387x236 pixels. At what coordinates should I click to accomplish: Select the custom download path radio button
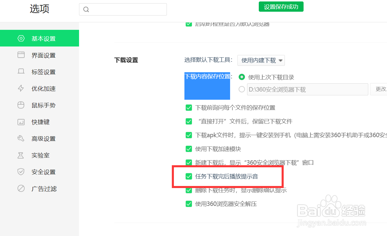click(242, 89)
